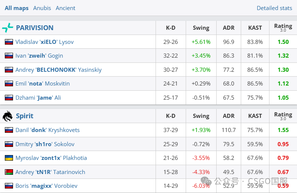This screenshot has height=193, width=297.
Task: Click the flag icon beside Jame
Action: coord(9,98)
